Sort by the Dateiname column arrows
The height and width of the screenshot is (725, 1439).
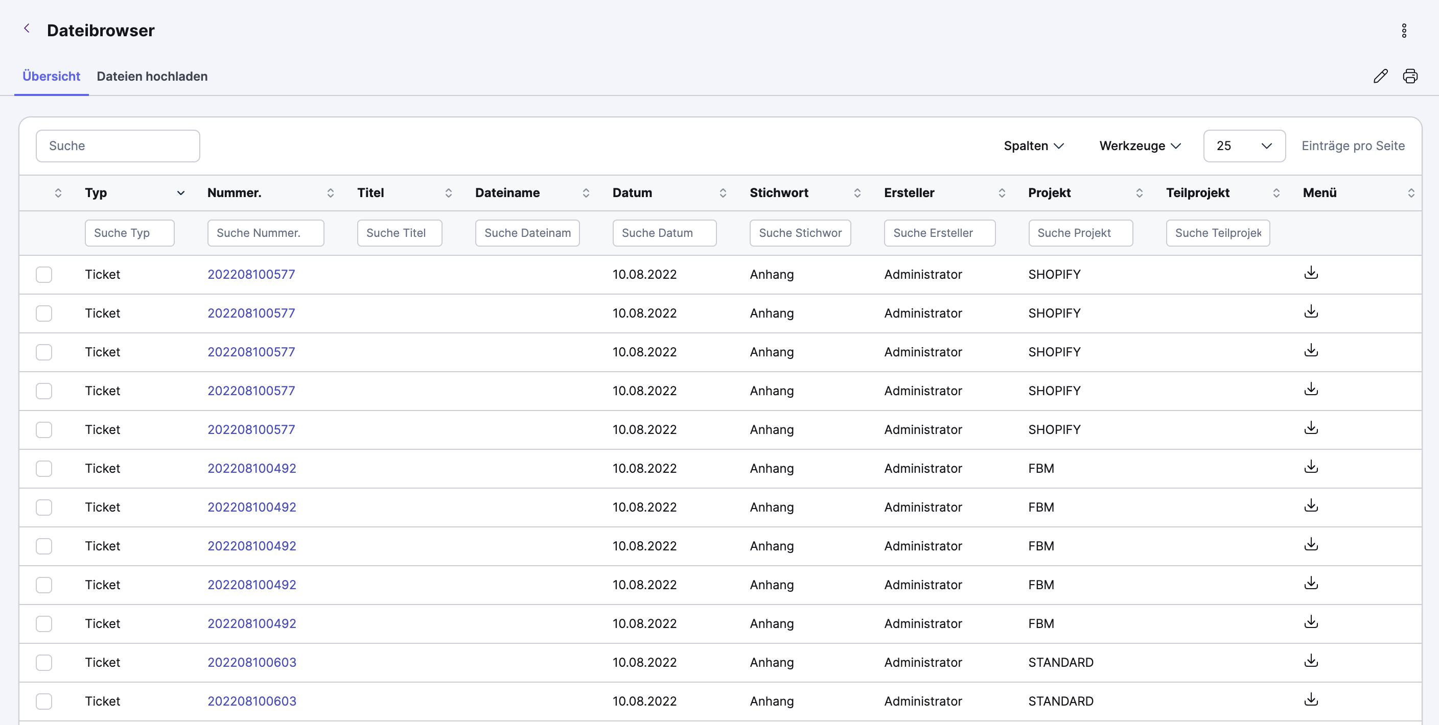tap(586, 193)
